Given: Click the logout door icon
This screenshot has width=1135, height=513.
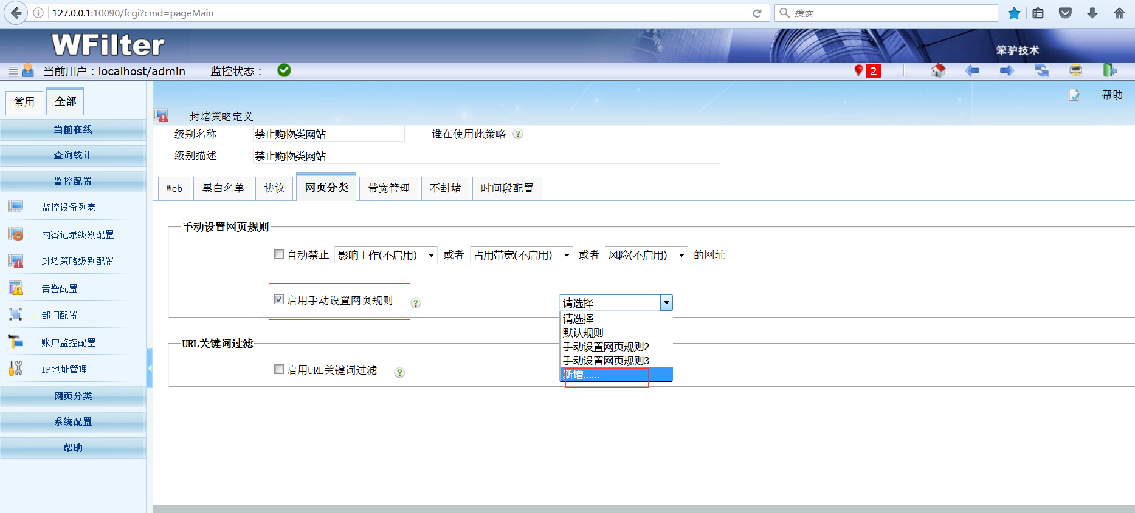Looking at the screenshot, I should tap(1109, 70).
